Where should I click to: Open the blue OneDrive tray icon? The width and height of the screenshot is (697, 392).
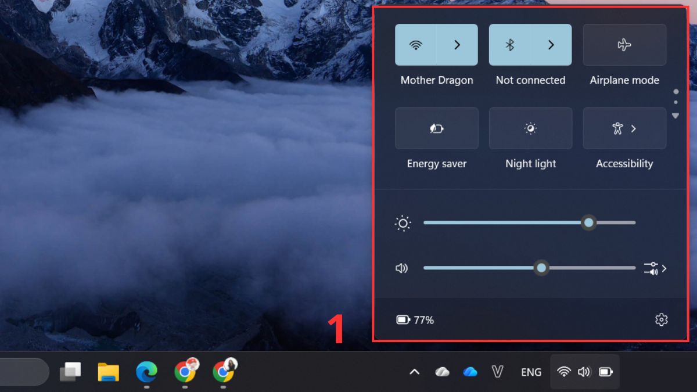point(470,372)
